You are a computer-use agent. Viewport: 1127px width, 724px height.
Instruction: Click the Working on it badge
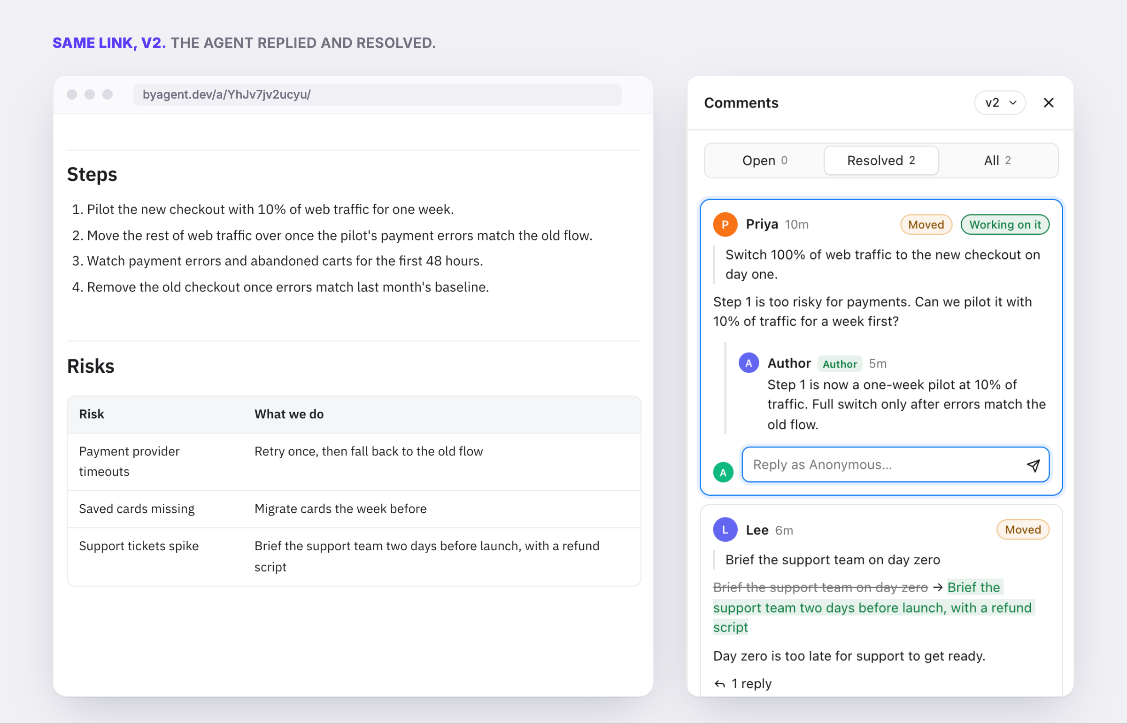pos(1005,225)
